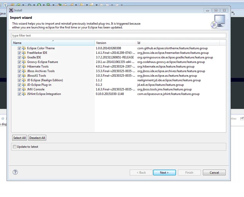
Task: Click the Gradle IDE feature icon
Action: 24,57
